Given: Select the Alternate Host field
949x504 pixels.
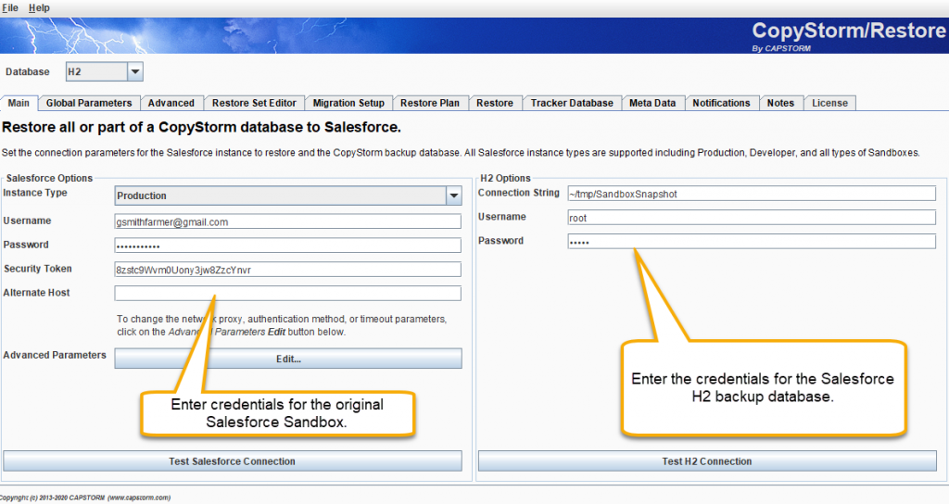Looking at the screenshot, I should [288, 294].
